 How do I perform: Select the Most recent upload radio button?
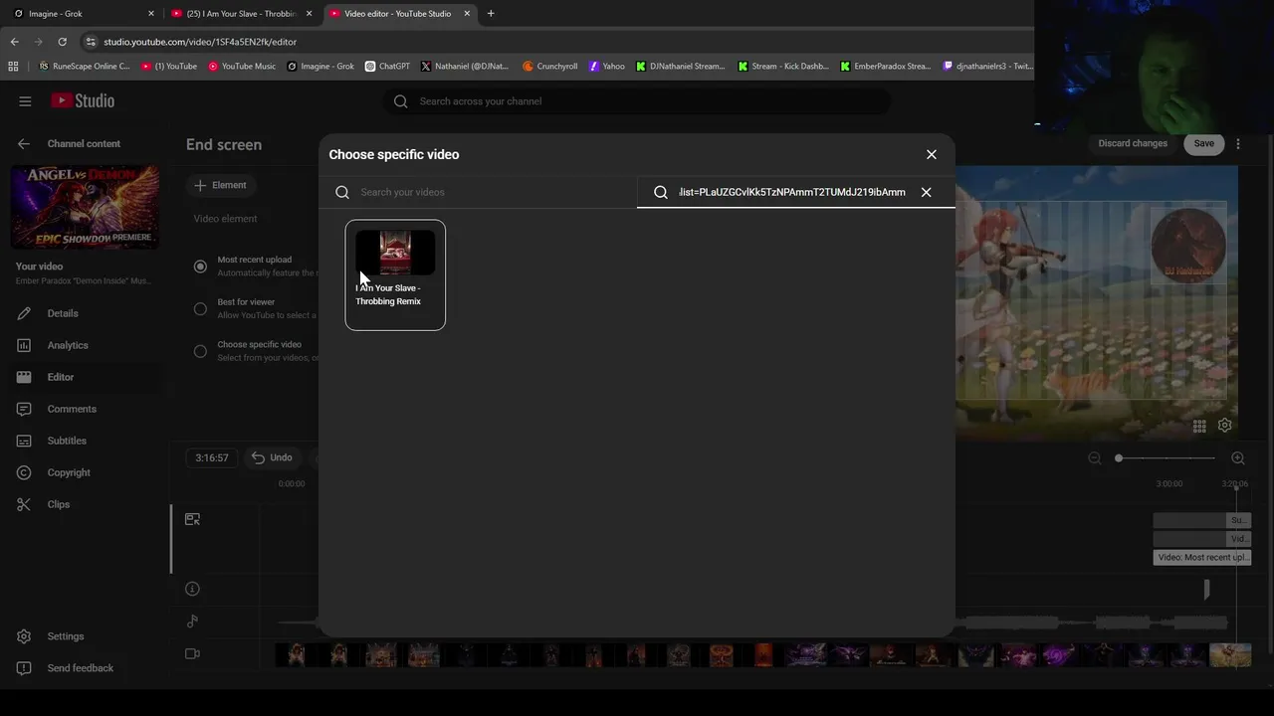pos(200,267)
